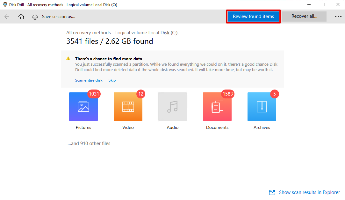The image size is (345, 200).
Task: Click the 'All recovery methods - Logical volume' subtitle
Action: pos(122,33)
